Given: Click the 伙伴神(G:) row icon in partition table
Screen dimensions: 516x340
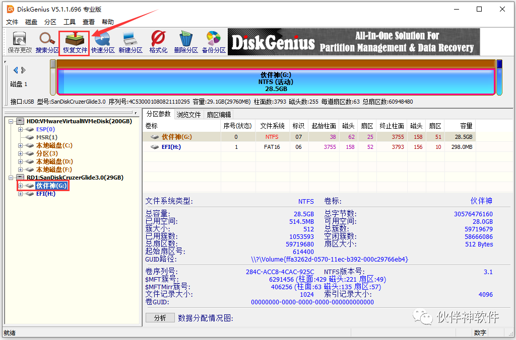Looking at the screenshot, I should pyautogui.click(x=155, y=137).
